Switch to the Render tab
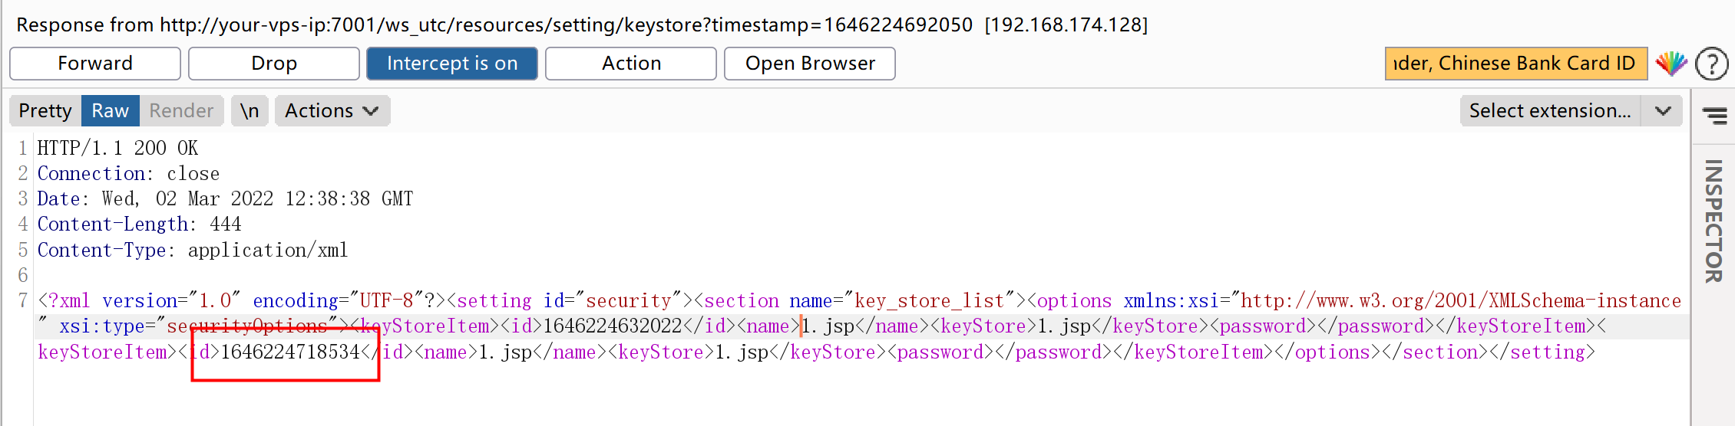The image size is (1735, 426). pyautogui.click(x=180, y=111)
